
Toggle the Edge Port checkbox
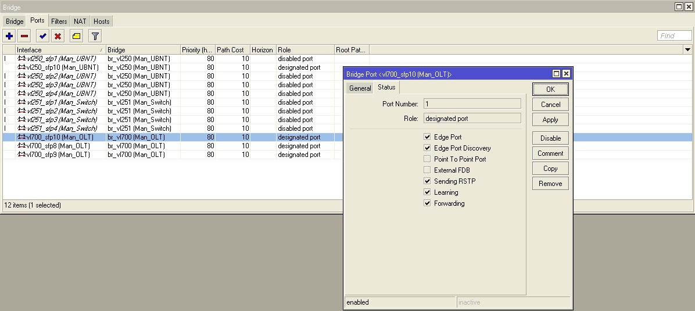point(428,137)
